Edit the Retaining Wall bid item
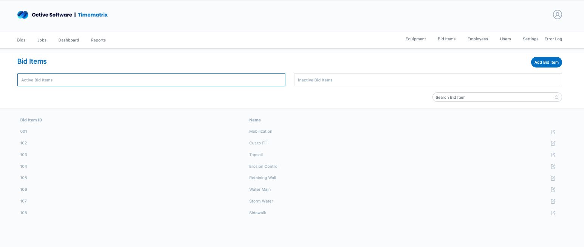Viewport: 584px width, 247px height. (x=553, y=178)
